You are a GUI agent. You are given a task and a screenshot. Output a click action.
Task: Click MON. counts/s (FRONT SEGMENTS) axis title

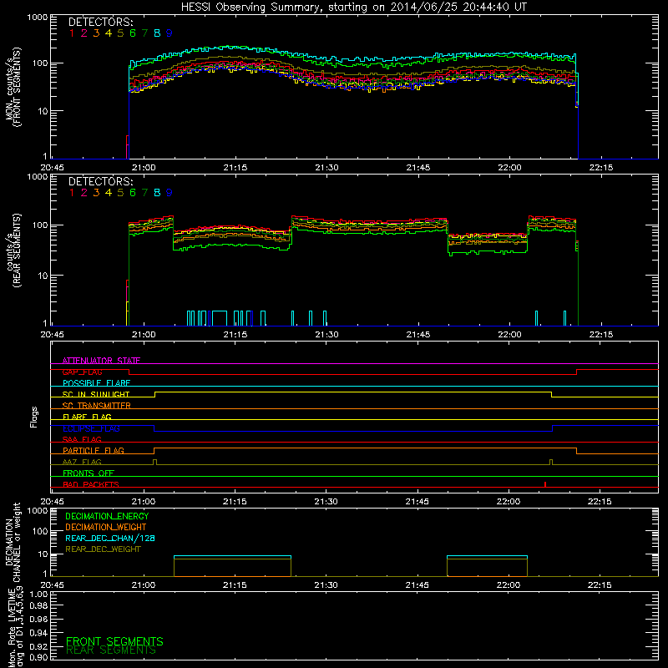point(13,87)
